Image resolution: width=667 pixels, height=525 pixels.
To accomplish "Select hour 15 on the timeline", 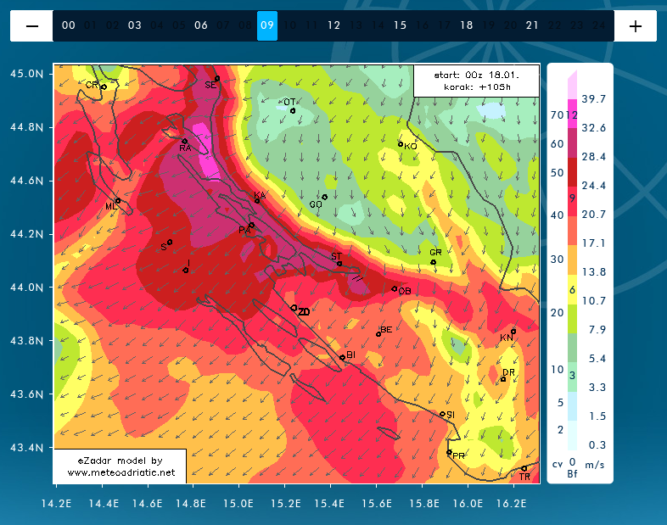I will point(400,25).
